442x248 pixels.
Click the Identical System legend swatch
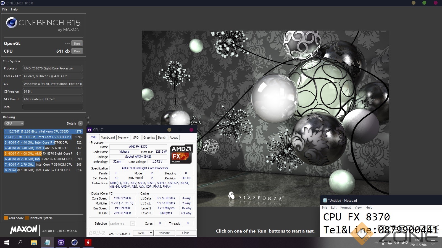tap(27, 218)
